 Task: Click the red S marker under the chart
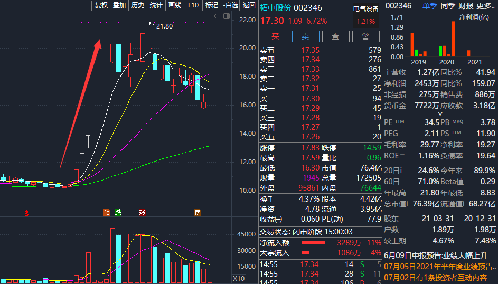pos(26,213)
